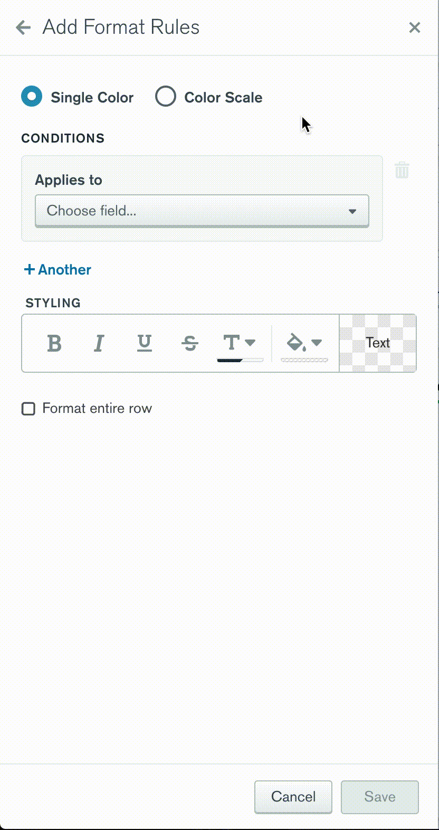439x830 pixels.
Task: Click the back arrow icon
Action: point(24,27)
